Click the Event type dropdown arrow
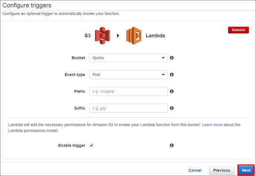The height and width of the screenshot is (176, 256). pos(163,74)
